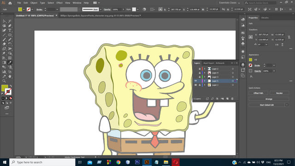Select the Artboard tool
This screenshot has width=295, height=166.
tap(10, 72)
